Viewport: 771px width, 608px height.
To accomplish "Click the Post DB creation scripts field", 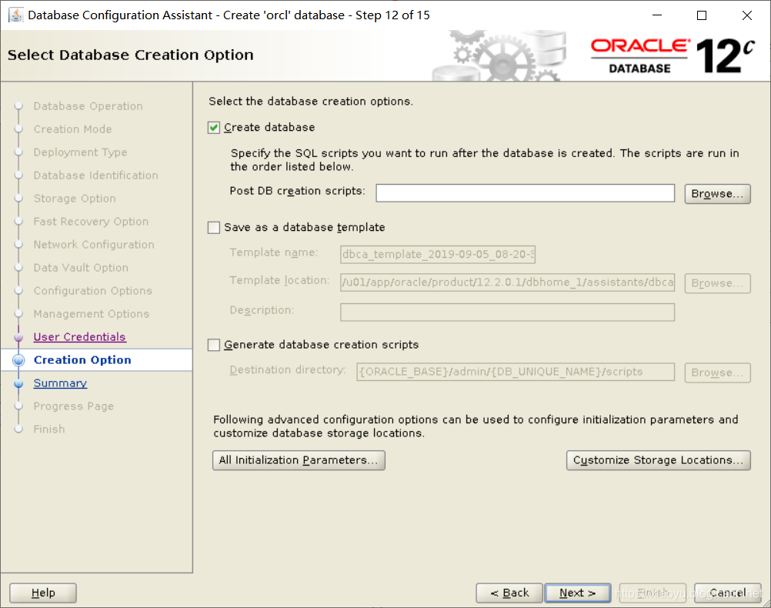I will [525, 193].
